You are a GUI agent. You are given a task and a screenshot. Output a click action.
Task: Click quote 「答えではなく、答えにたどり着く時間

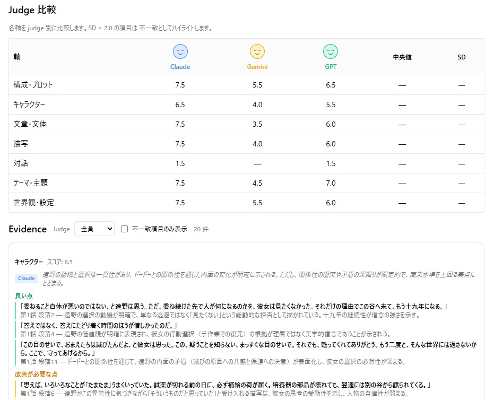point(99,325)
